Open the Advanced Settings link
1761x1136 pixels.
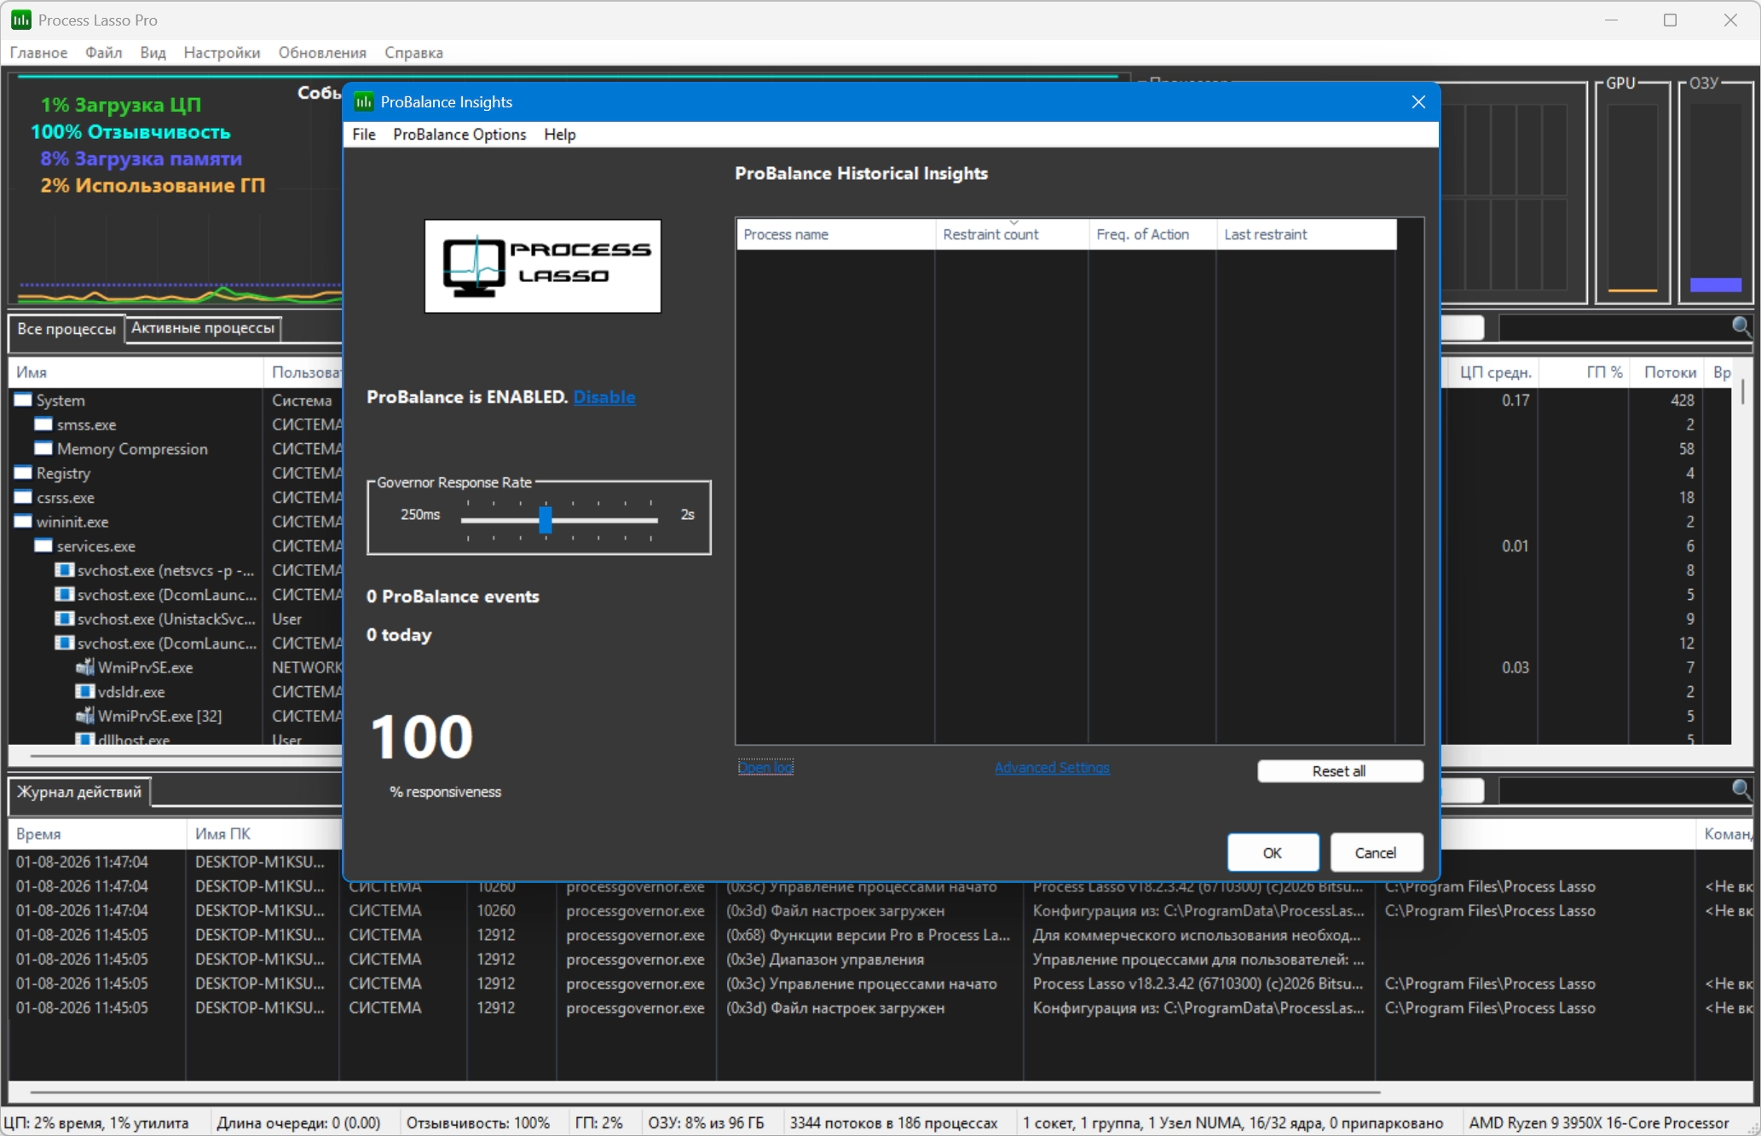click(1052, 768)
